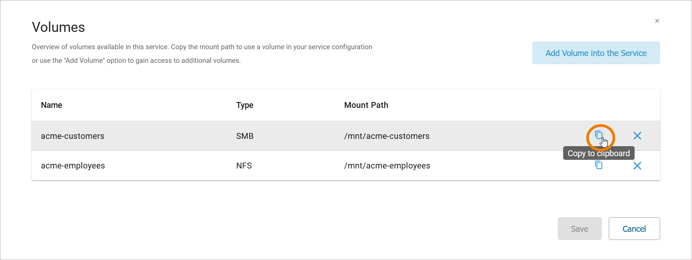Cancel the Volumes dialog
692x260 pixels.
(634, 229)
